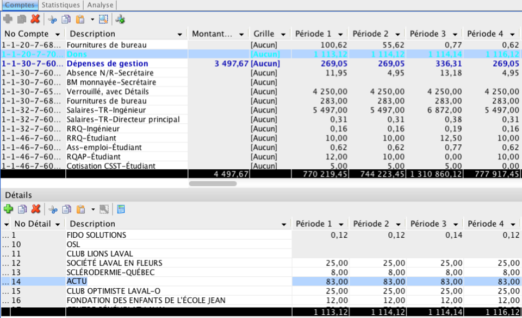Screen dimensions: 522x318
Task: Duplicate the selected detail in the Détails toolbar
Action: coord(22,209)
